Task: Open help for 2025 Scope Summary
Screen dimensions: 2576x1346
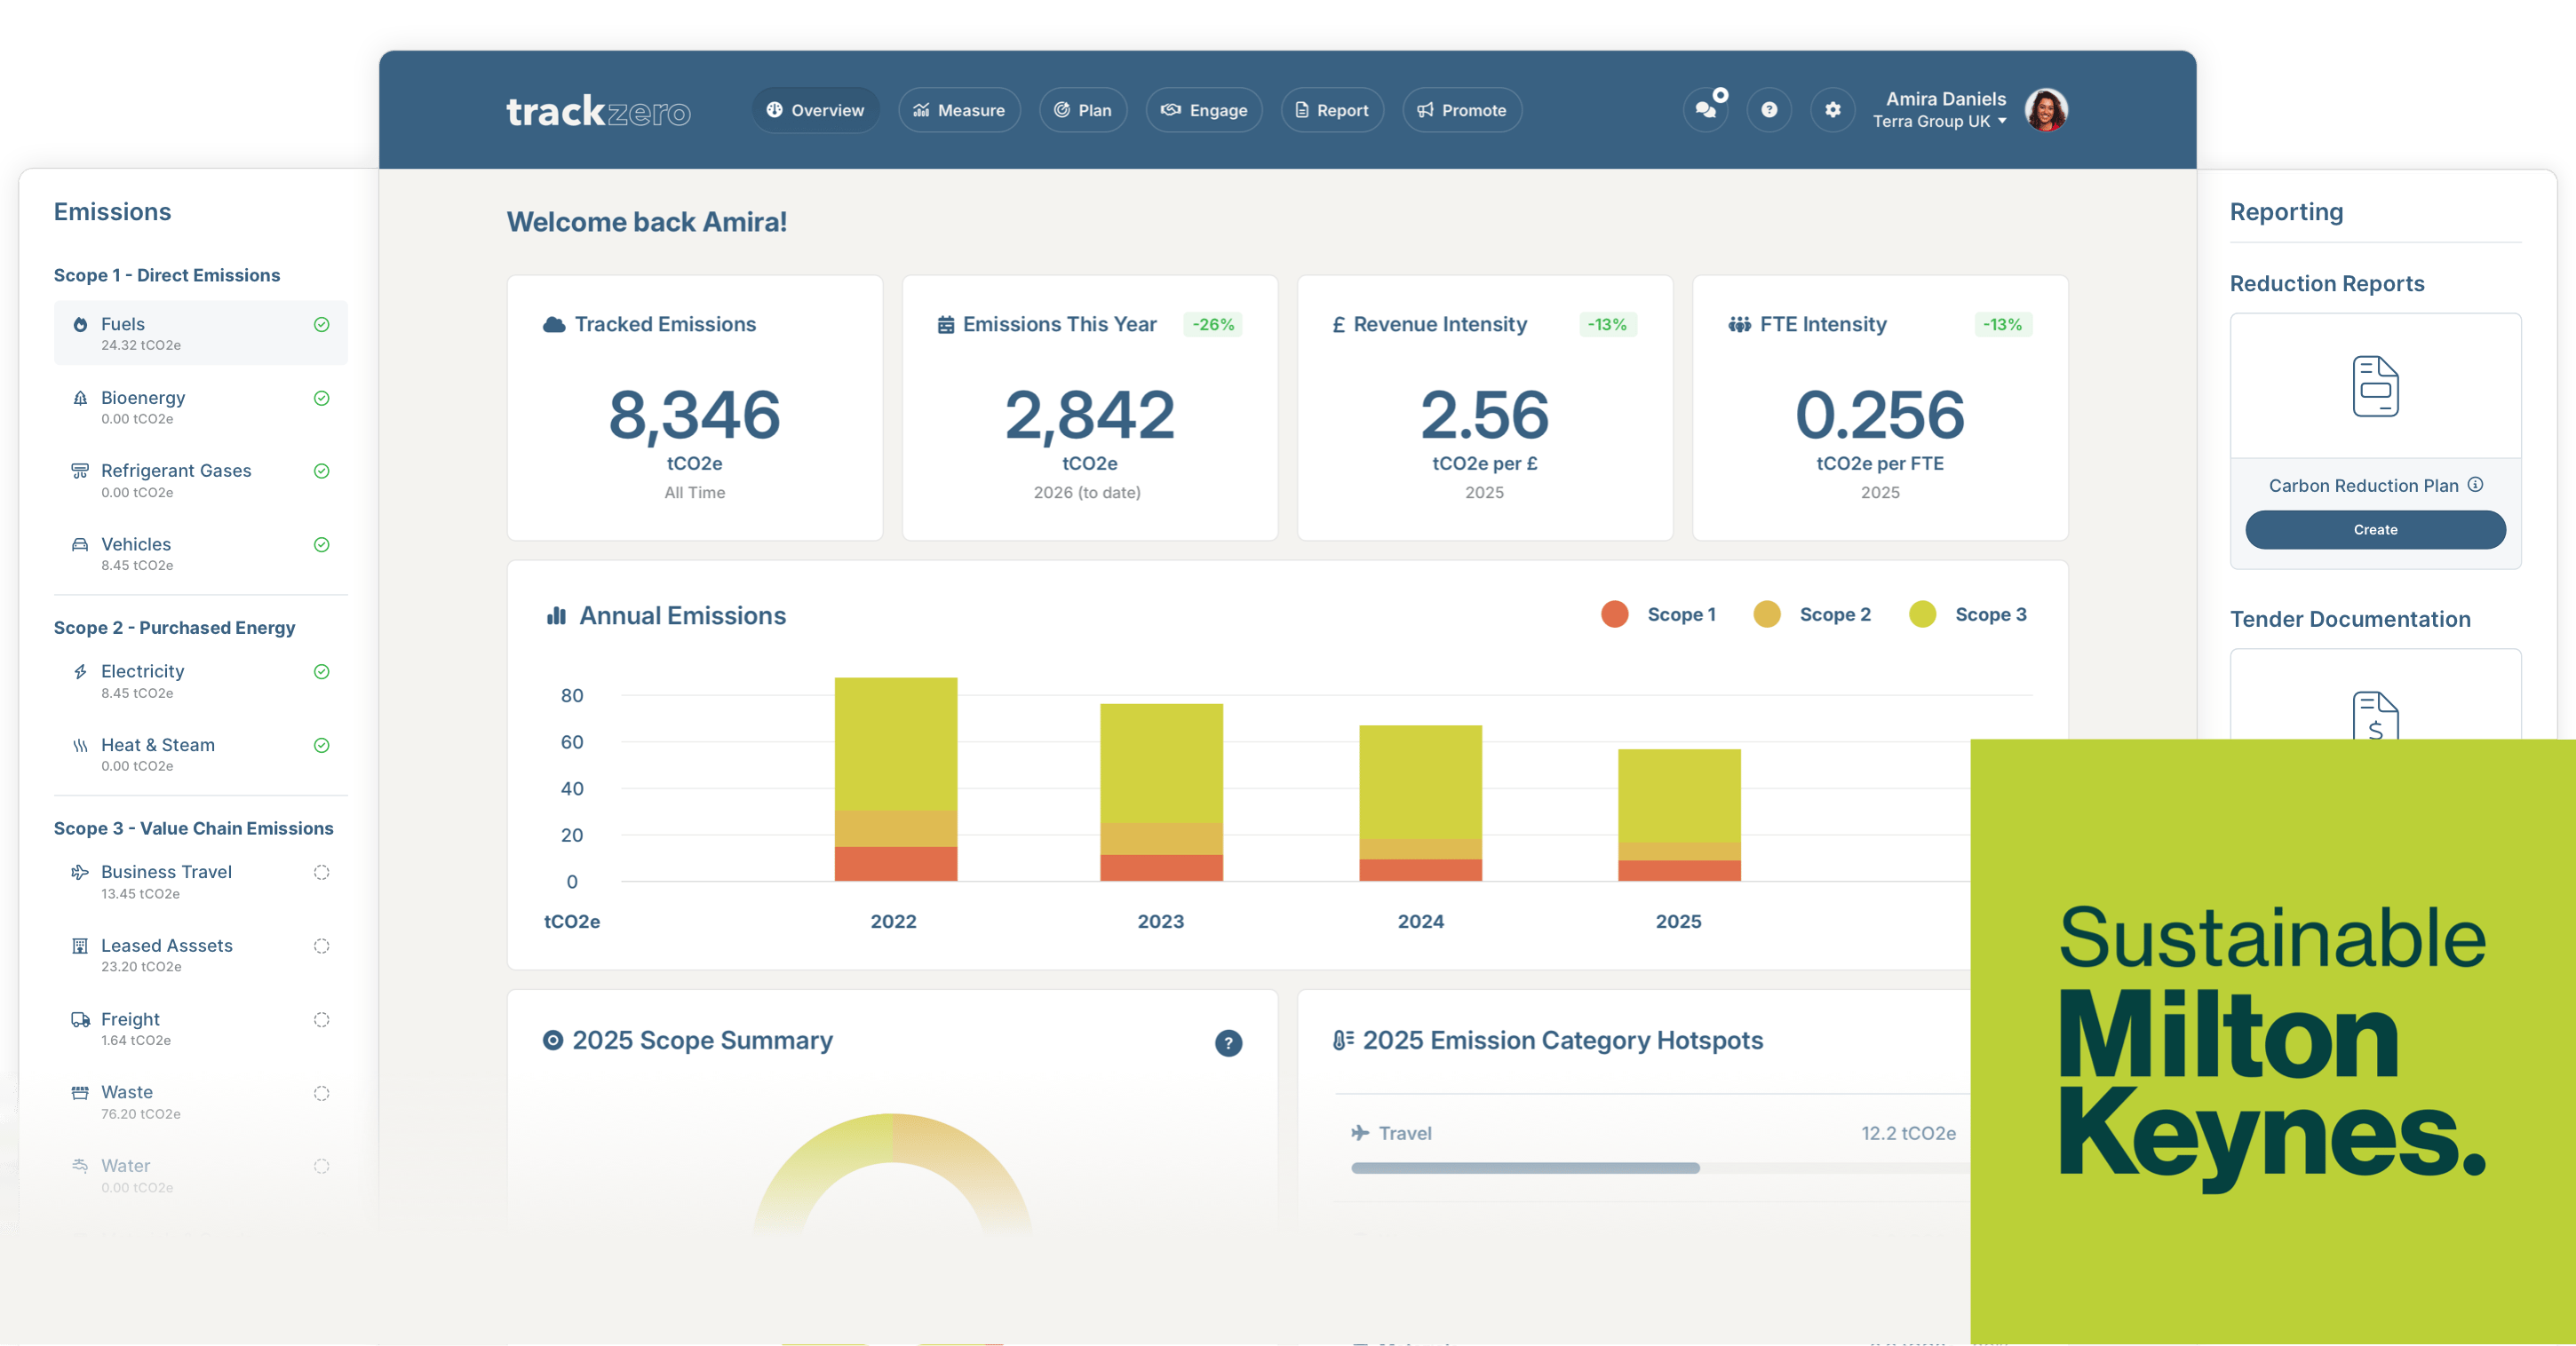Action: [1228, 1043]
